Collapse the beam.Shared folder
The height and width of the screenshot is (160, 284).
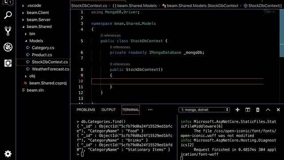pos(24,27)
